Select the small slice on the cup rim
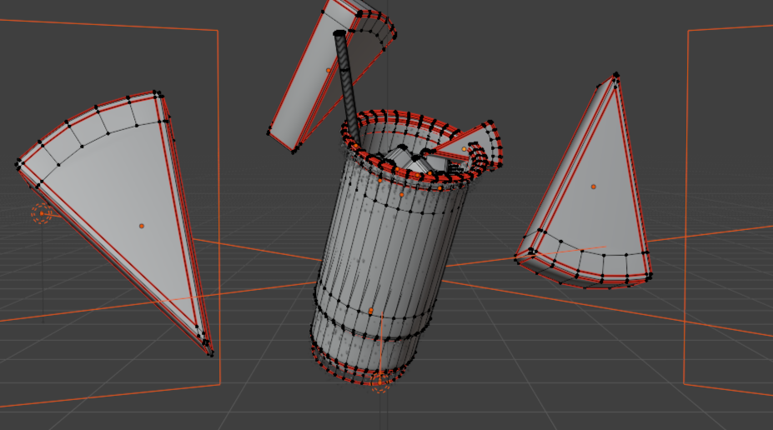Screen dimensions: 773x430 (469, 145)
